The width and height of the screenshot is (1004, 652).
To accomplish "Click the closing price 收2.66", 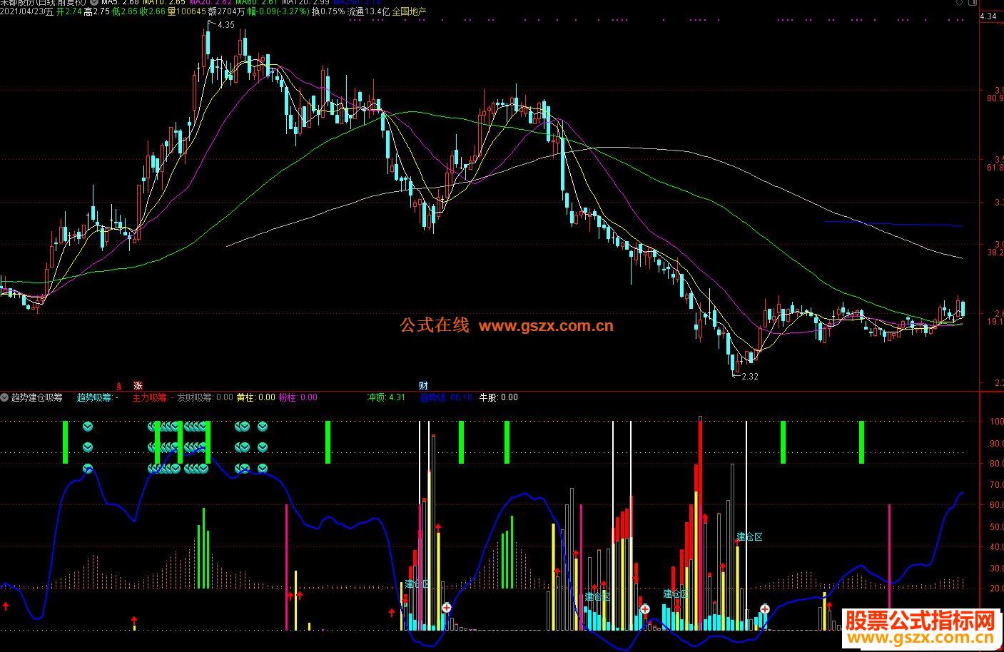I will point(152,11).
